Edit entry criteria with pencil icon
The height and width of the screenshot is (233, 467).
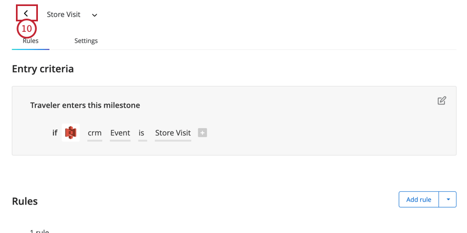point(442,101)
